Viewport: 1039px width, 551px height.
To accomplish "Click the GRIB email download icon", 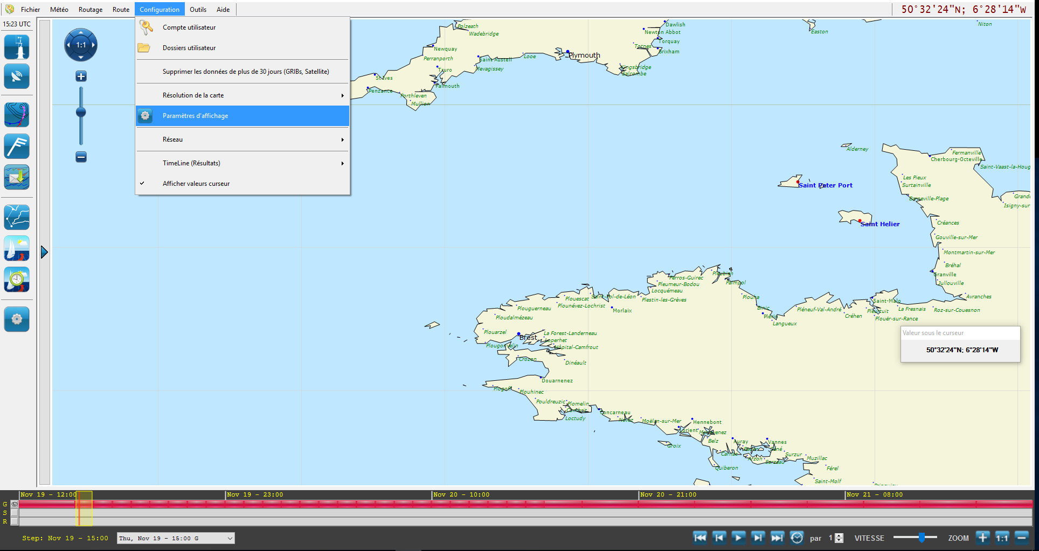I will pyautogui.click(x=17, y=177).
